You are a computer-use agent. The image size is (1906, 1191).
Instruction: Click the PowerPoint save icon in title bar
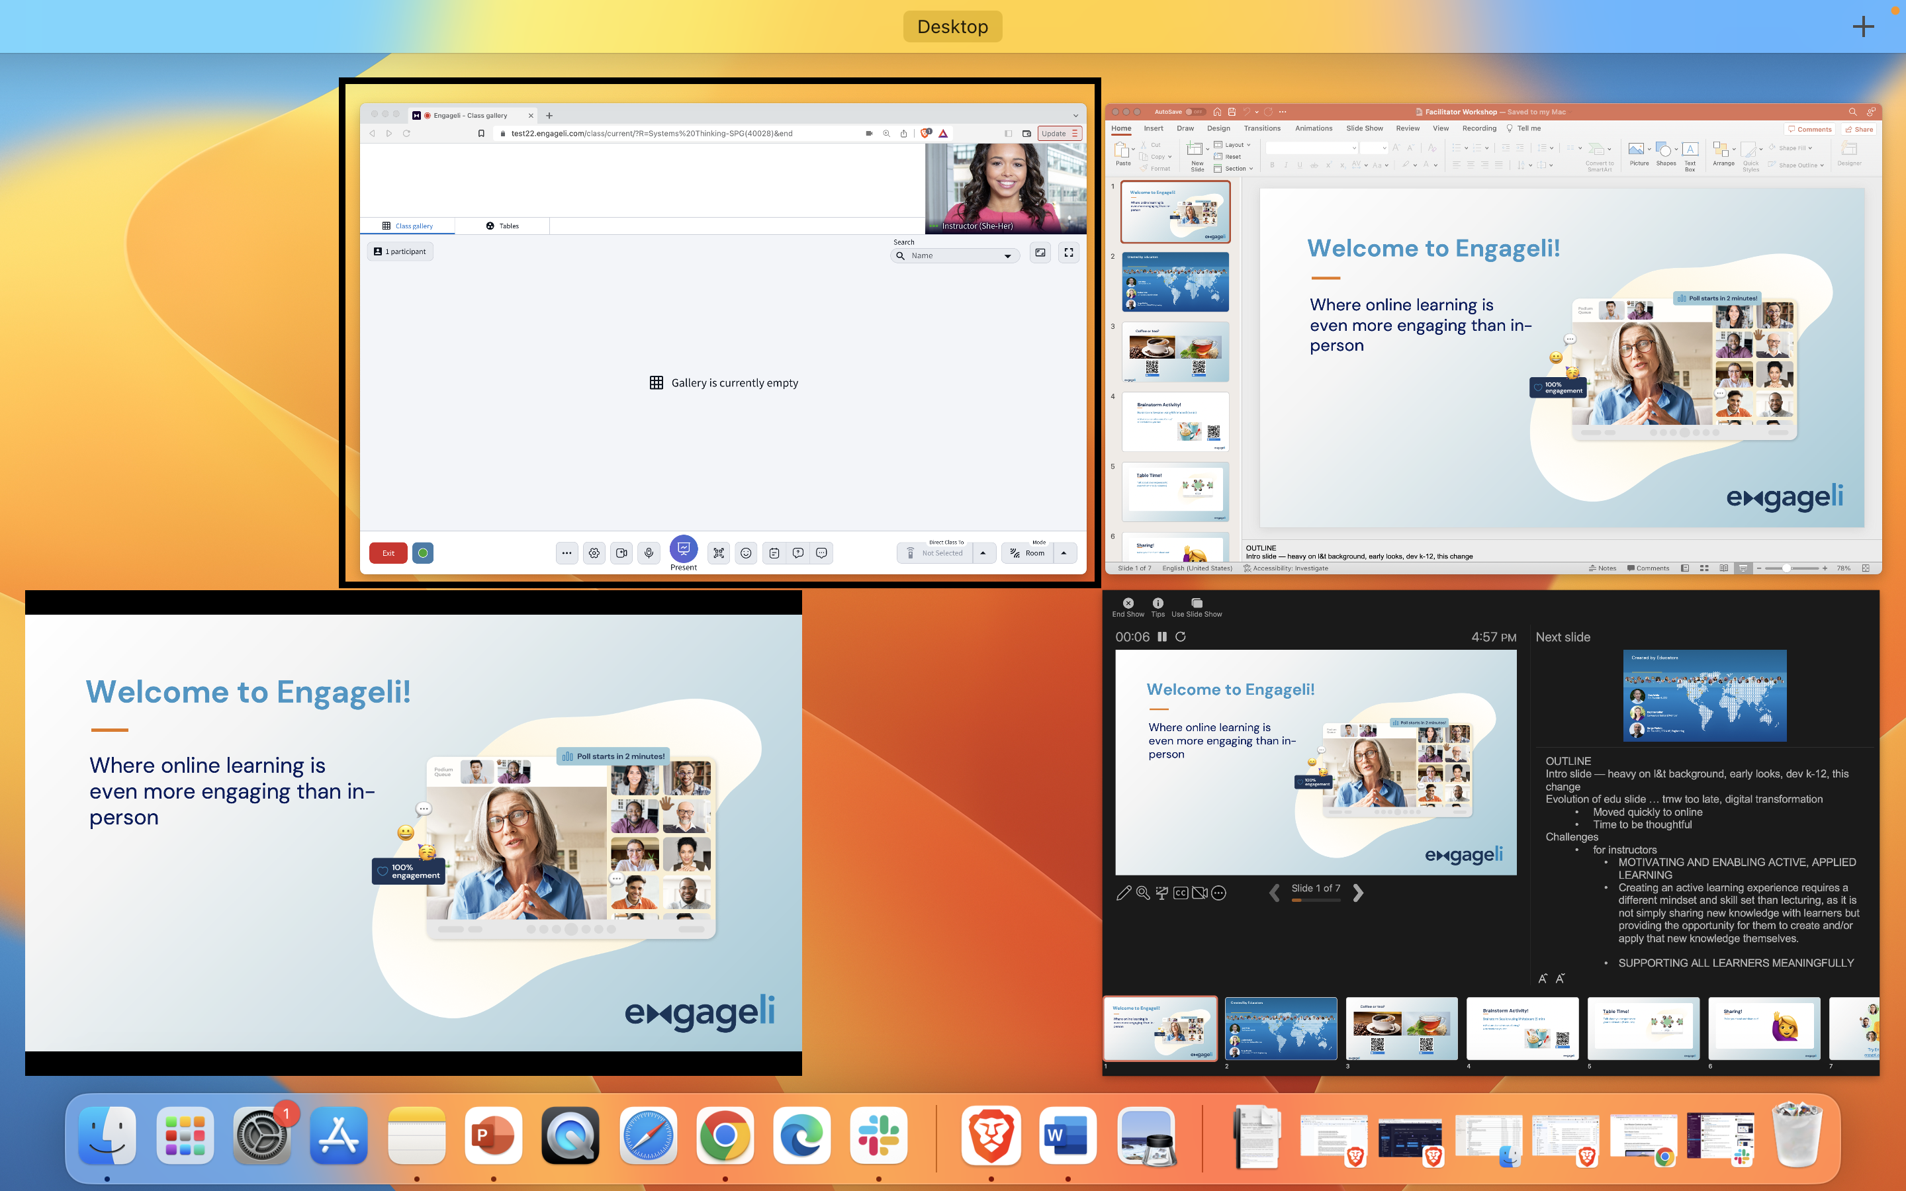point(1232,112)
